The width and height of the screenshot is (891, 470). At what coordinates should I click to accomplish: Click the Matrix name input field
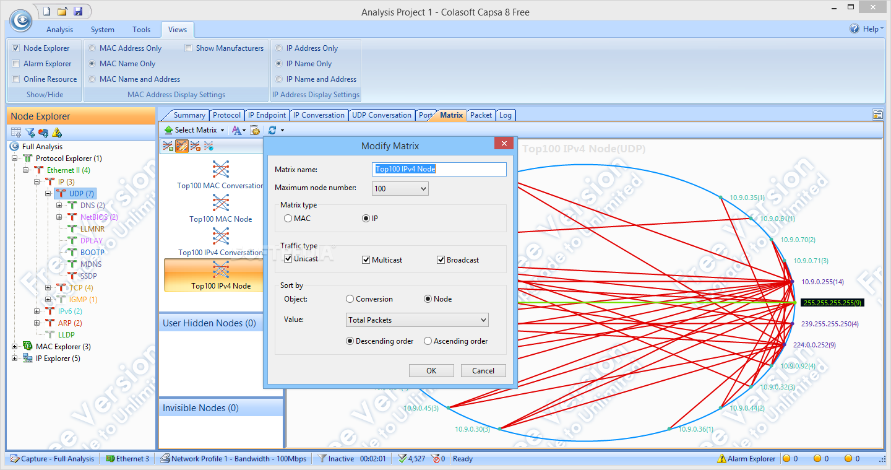pos(440,169)
